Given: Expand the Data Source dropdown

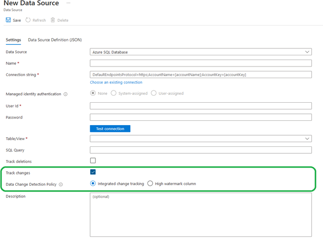Looking at the screenshot, I should click(201, 52).
